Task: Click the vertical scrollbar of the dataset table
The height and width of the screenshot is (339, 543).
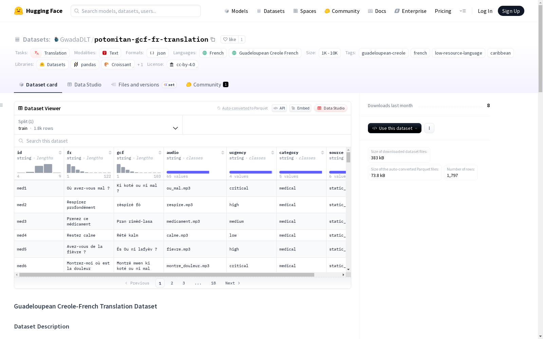Action: [348, 157]
